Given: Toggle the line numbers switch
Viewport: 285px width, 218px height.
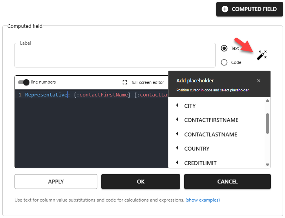Looking at the screenshot, I should (24, 82).
